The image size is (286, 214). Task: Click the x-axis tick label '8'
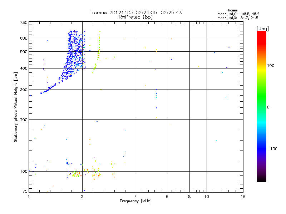(189, 197)
